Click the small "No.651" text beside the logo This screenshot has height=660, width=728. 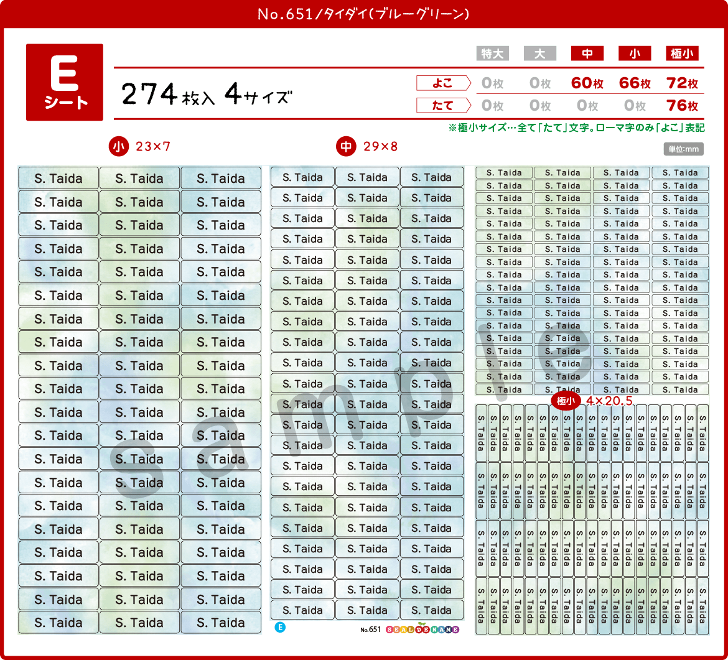(370, 630)
